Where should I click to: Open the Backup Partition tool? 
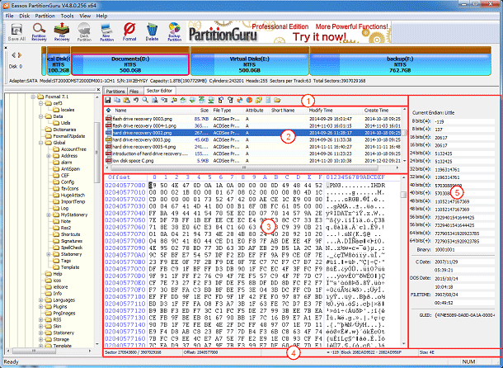coord(175,32)
